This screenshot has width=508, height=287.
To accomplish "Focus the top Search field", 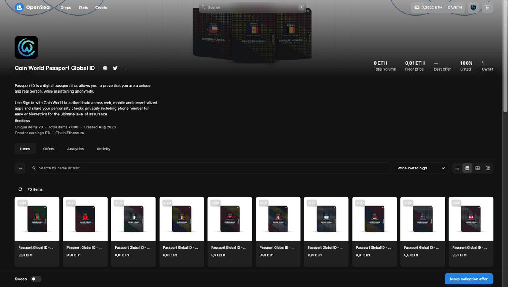I will coord(252,7).
